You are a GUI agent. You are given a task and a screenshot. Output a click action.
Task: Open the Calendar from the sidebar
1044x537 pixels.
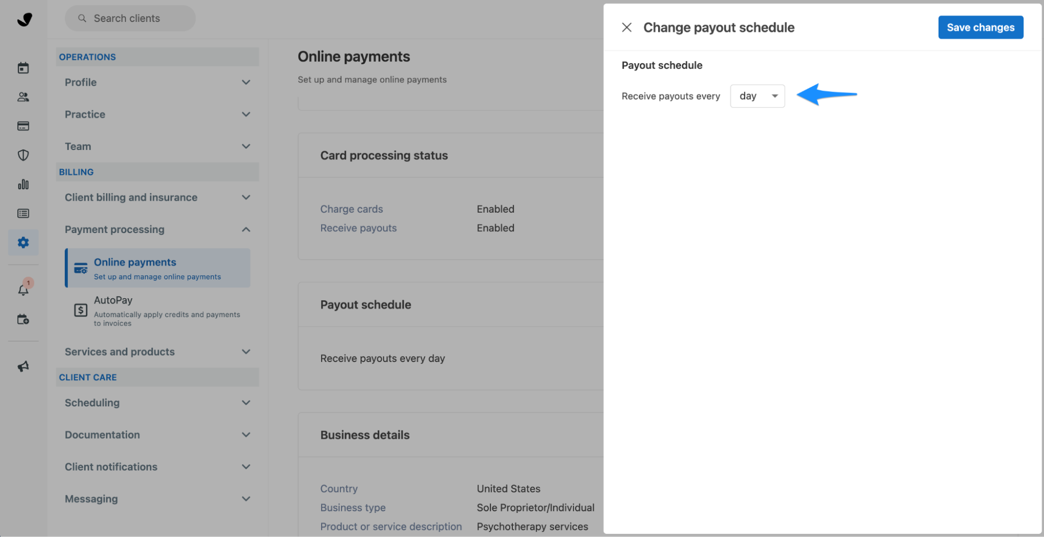23,67
